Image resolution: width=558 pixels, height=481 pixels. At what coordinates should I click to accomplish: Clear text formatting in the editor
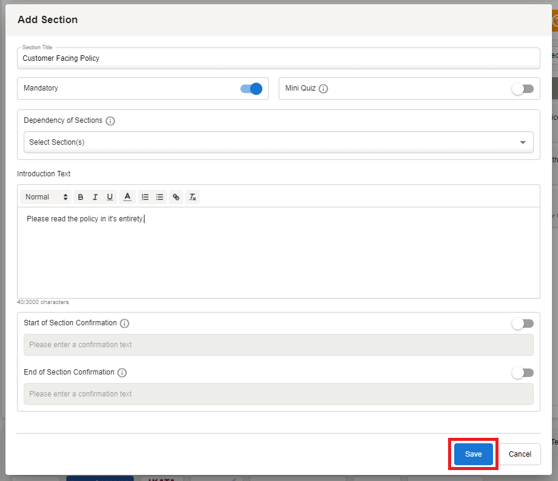coord(192,197)
